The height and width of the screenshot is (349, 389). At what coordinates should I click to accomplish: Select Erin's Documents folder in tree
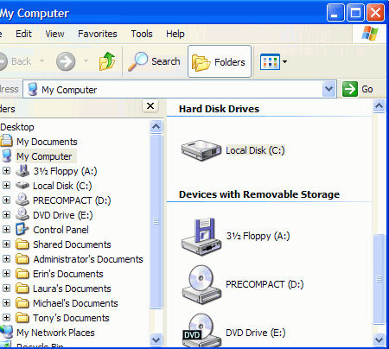[67, 274]
